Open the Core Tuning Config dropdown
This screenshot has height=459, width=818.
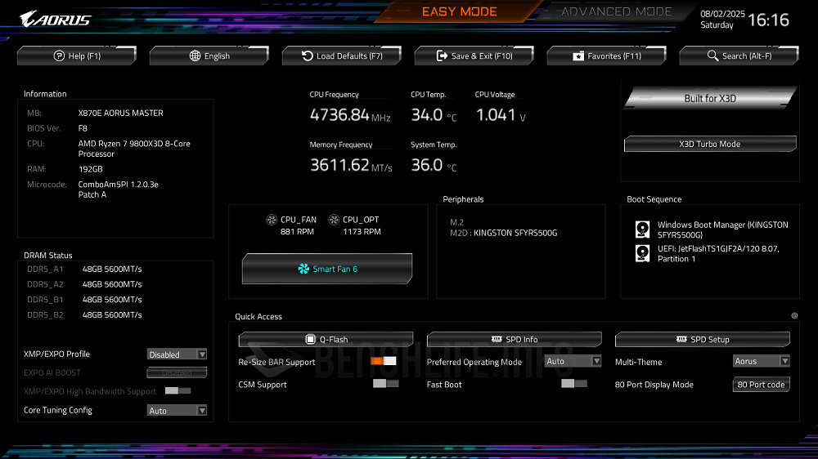[x=177, y=411]
